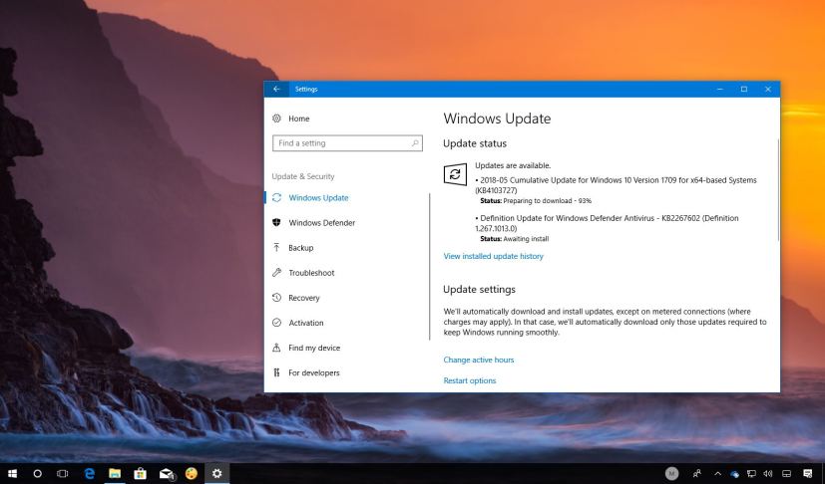Open For developers settings
825x484 pixels.
(313, 373)
